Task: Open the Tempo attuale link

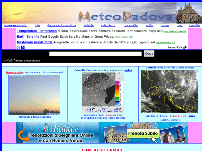Action: tap(14, 73)
